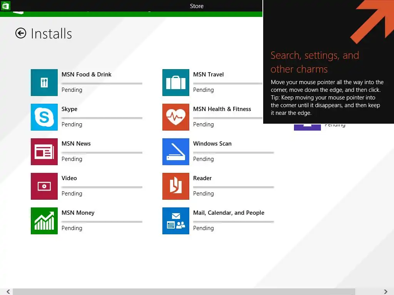This screenshot has height=295, width=394.
Task: Open the MSN Health & Fitness heart tile
Action: tap(176, 117)
